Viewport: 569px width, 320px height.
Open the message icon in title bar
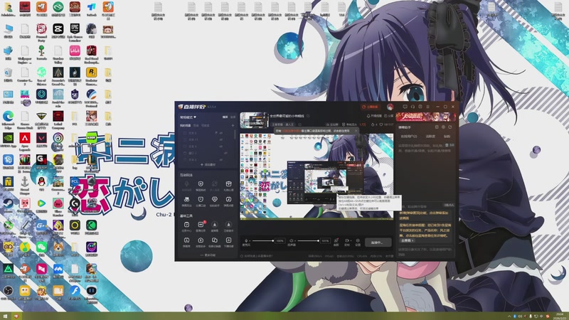pos(405,107)
